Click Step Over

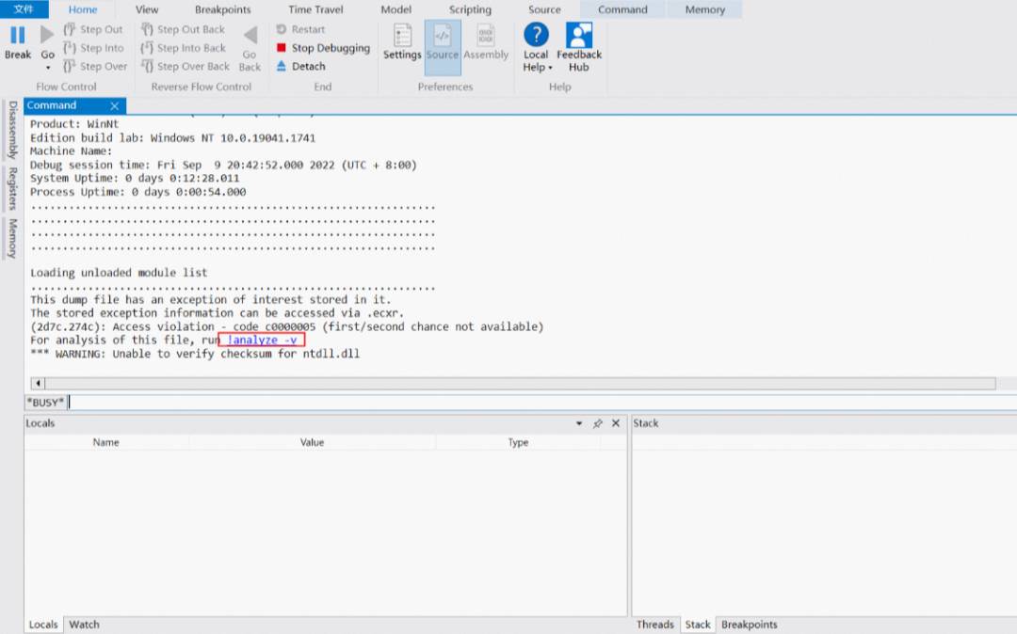(x=95, y=66)
